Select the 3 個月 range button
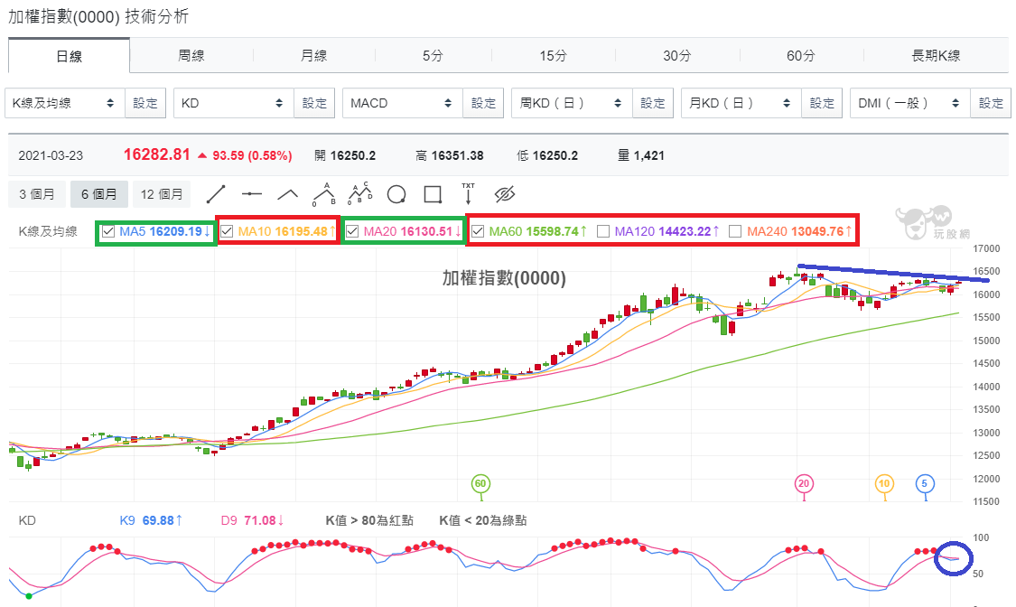The height and width of the screenshot is (607, 1016). click(x=37, y=194)
